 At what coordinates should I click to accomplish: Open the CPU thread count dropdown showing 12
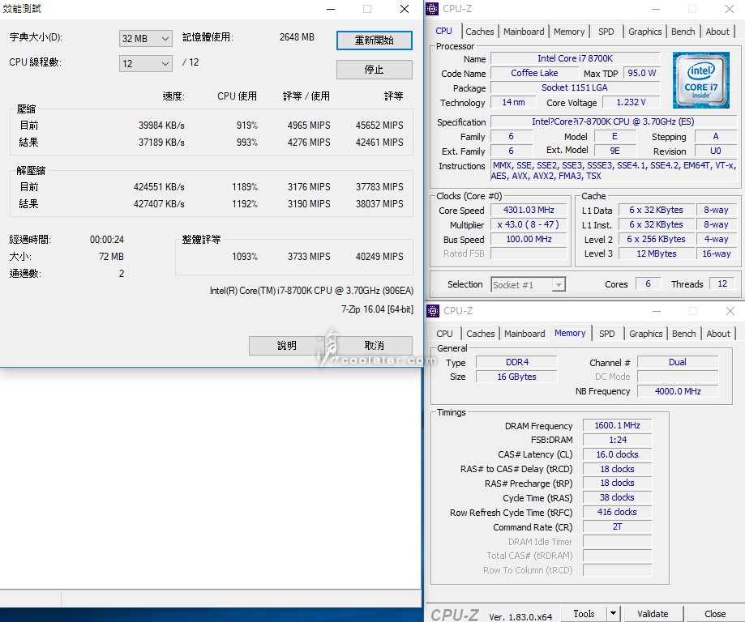coord(145,63)
